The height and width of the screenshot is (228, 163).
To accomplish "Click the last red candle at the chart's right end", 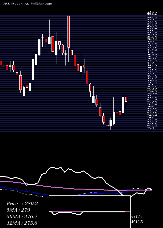I will coord(126,99).
